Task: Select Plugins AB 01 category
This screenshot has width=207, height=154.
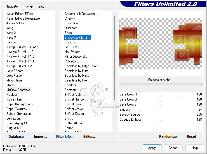Action: tap(15, 128)
